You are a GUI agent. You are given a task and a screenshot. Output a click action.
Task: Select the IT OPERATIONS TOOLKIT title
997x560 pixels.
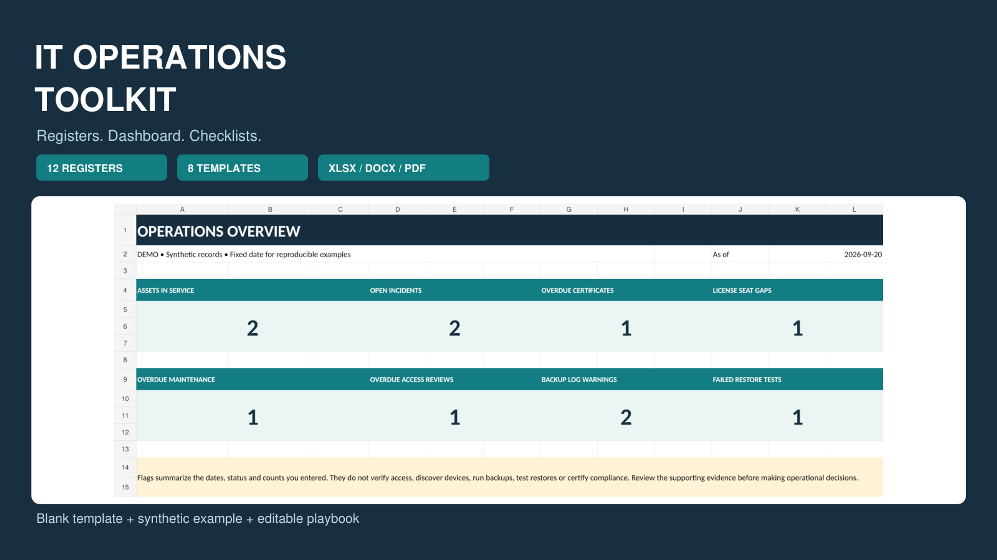(x=160, y=78)
